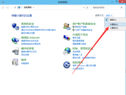Open 轻松使用 category heading
The width and height of the screenshot is (126, 95).
pos(78,62)
